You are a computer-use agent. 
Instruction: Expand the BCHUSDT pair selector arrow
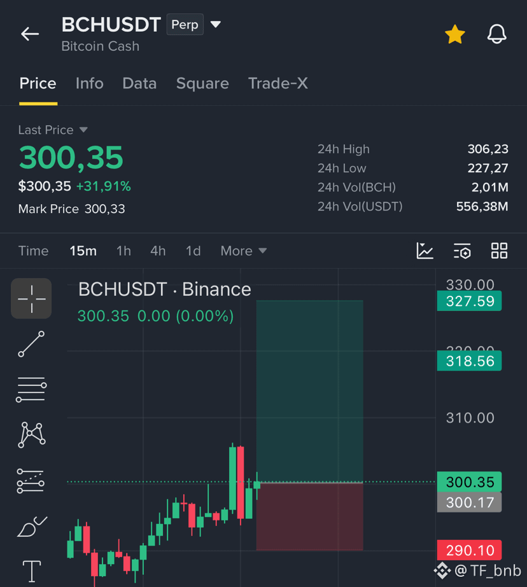pos(215,25)
